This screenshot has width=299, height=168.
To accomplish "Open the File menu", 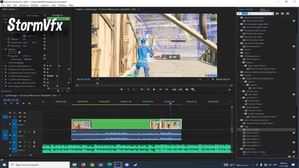I will click(x=3, y=5).
